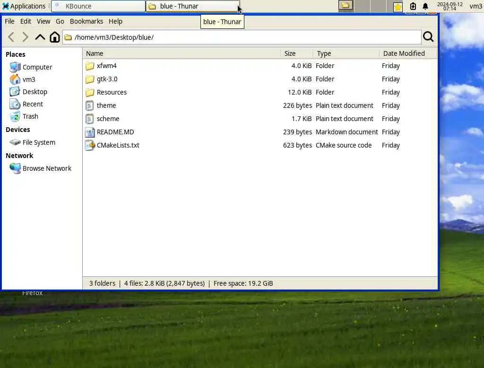
Task: Select the xfwm4 file name
Action: 106,66
